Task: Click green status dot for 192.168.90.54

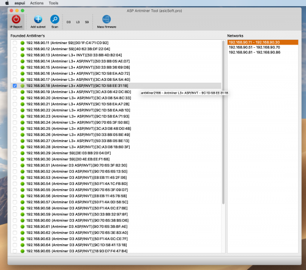Action: (x=23, y=184)
